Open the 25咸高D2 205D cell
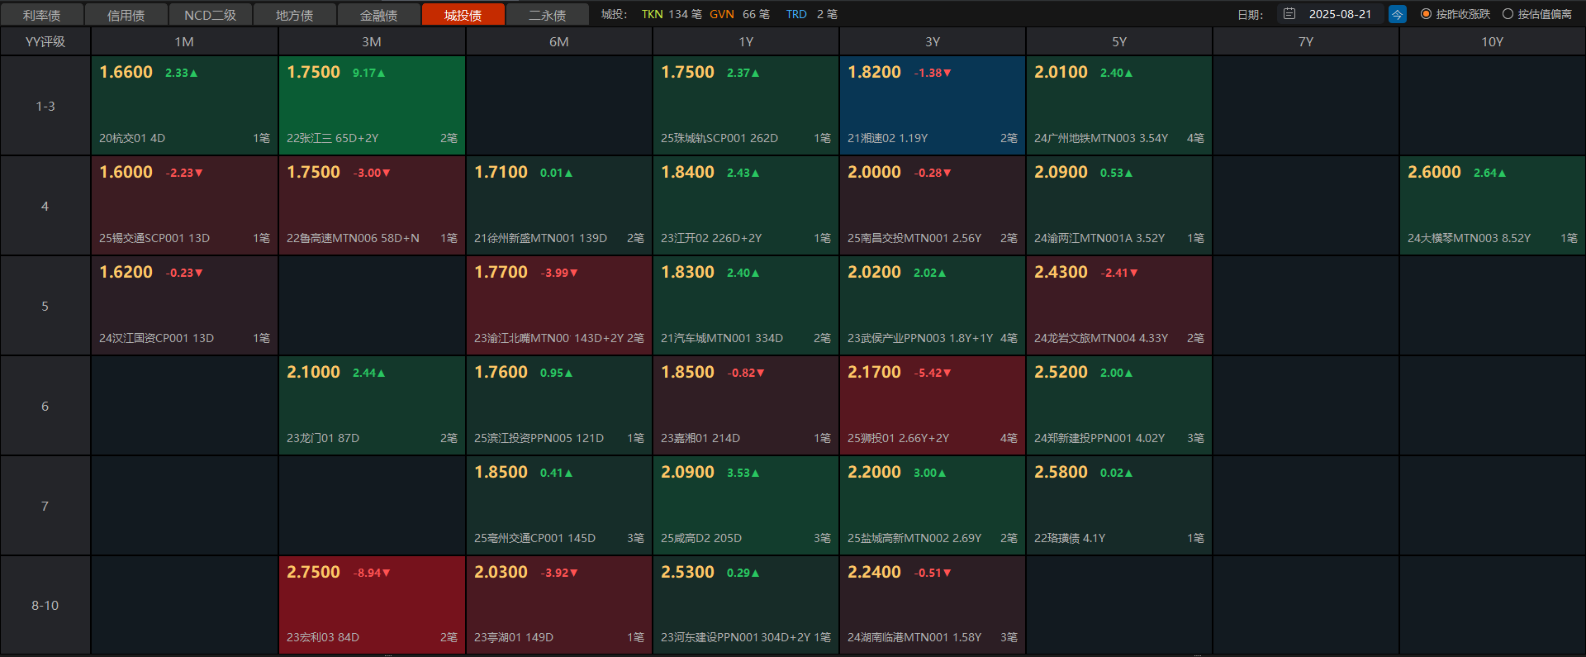Screen dimensions: 1586x657 746,505
